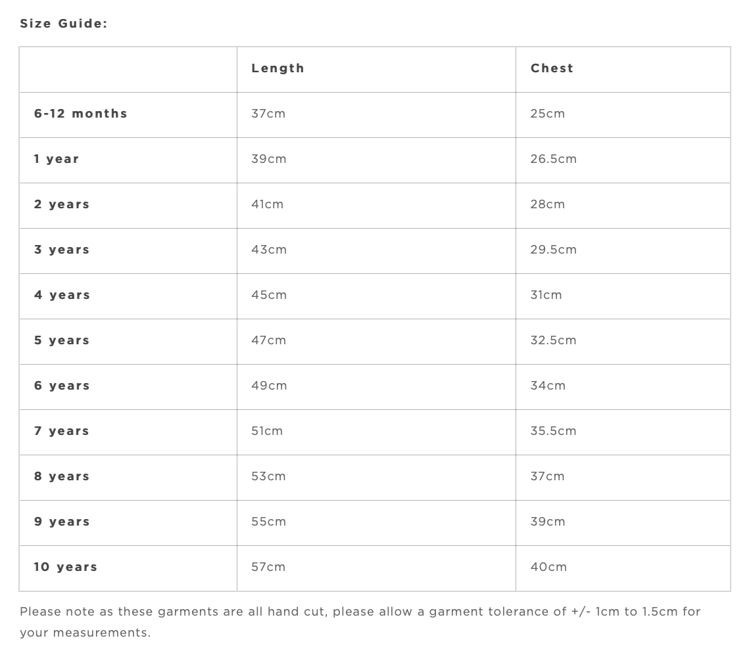Click the 2 years row label

(62, 204)
